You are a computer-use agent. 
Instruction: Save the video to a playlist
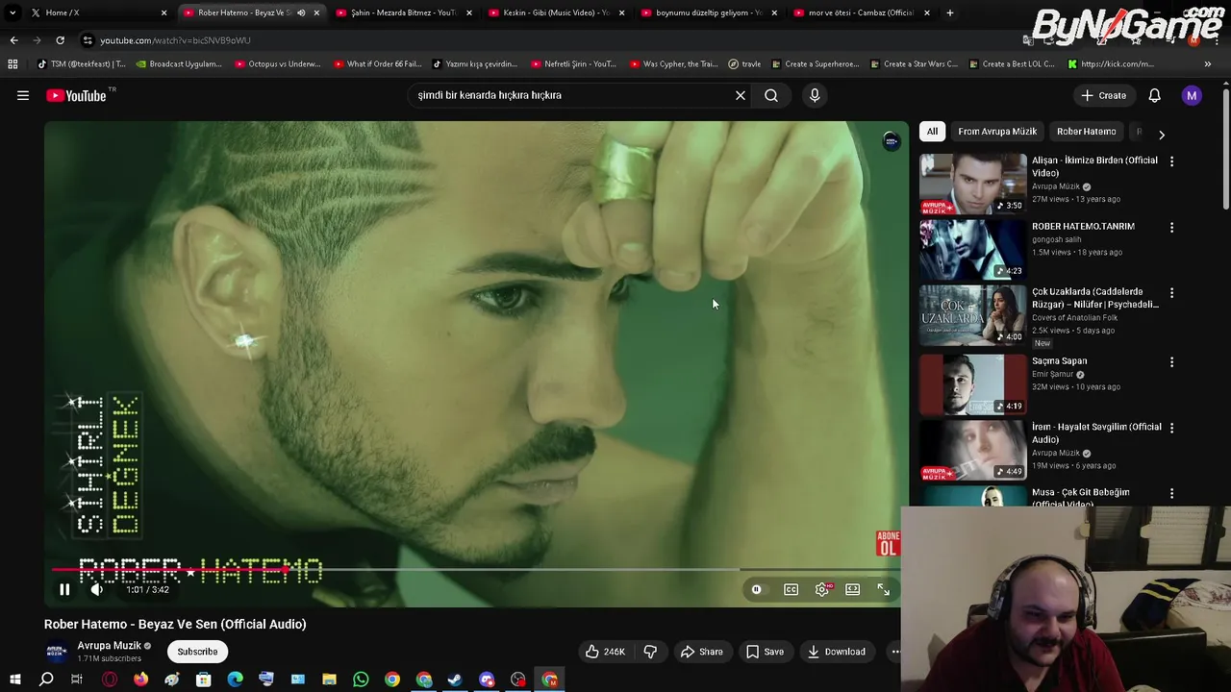765,652
